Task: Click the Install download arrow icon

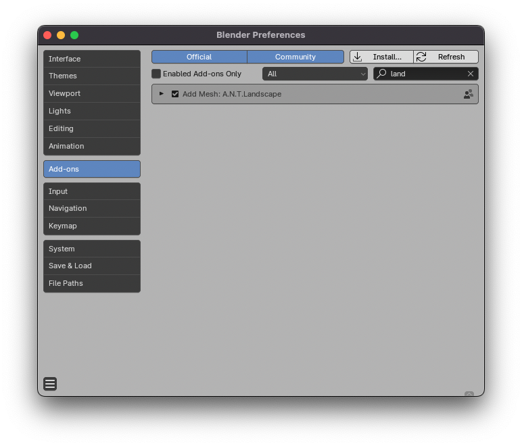Action: 357,57
